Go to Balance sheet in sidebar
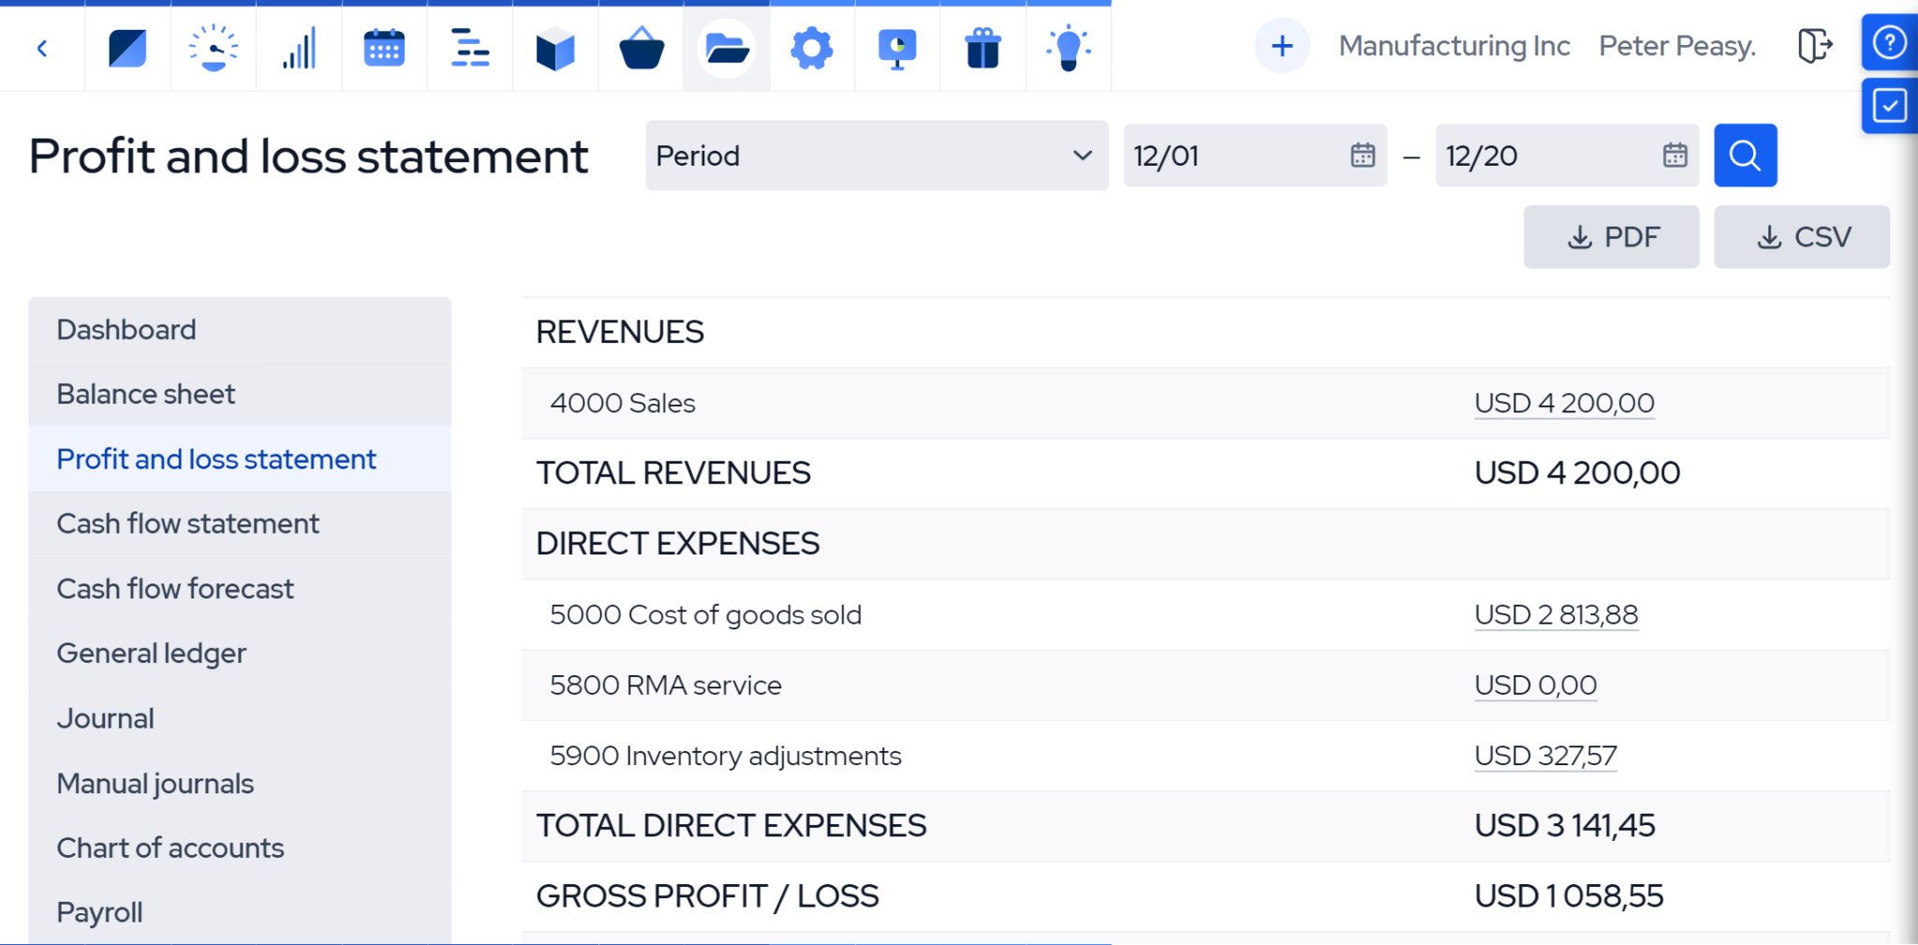This screenshot has width=1918, height=945. [146, 394]
